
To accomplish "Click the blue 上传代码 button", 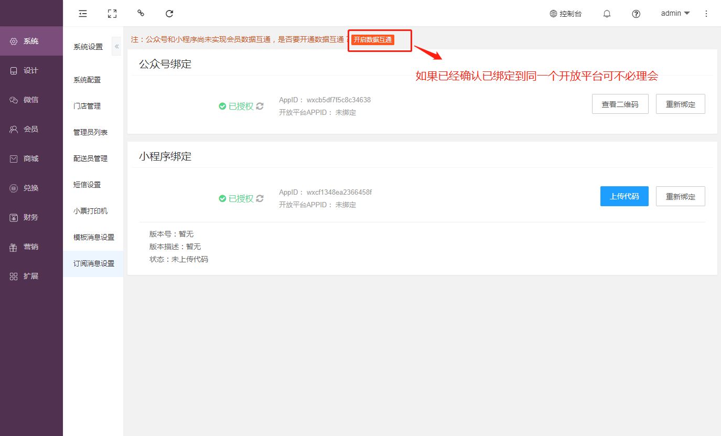I will [624, 197].
